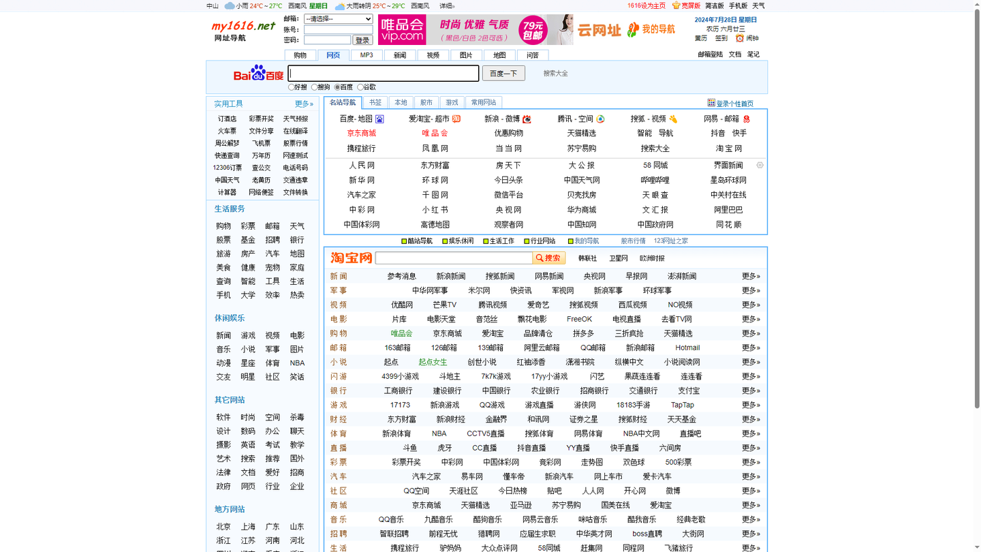Open the 股市 navigation tab
The height and width of the screenshot is (552, 981).
(426, 102)
